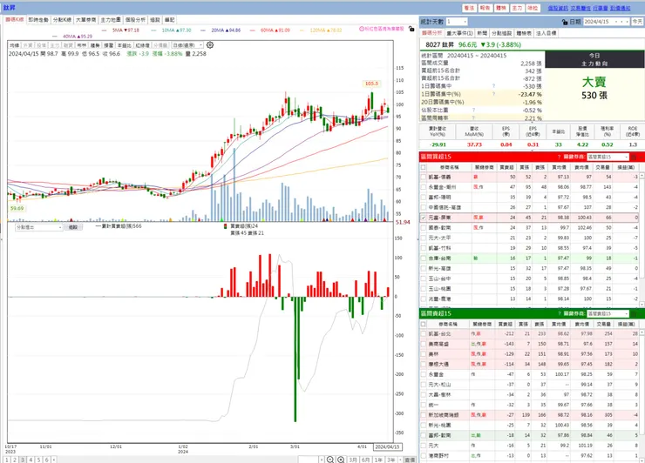This screenshot has width=645, height=463.
Task: Tick the checkbox for 永豐金-潮州 row
Action: coord(424,187)
